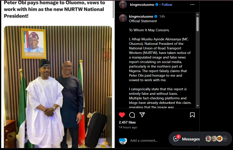The image size is (233, 150).
Task: Open the third chat avatar in Messages
Action: click(x=220, y=139)
